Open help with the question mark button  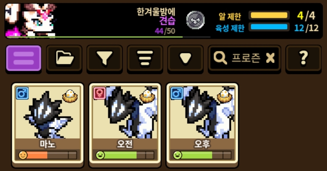click(303, 59)
